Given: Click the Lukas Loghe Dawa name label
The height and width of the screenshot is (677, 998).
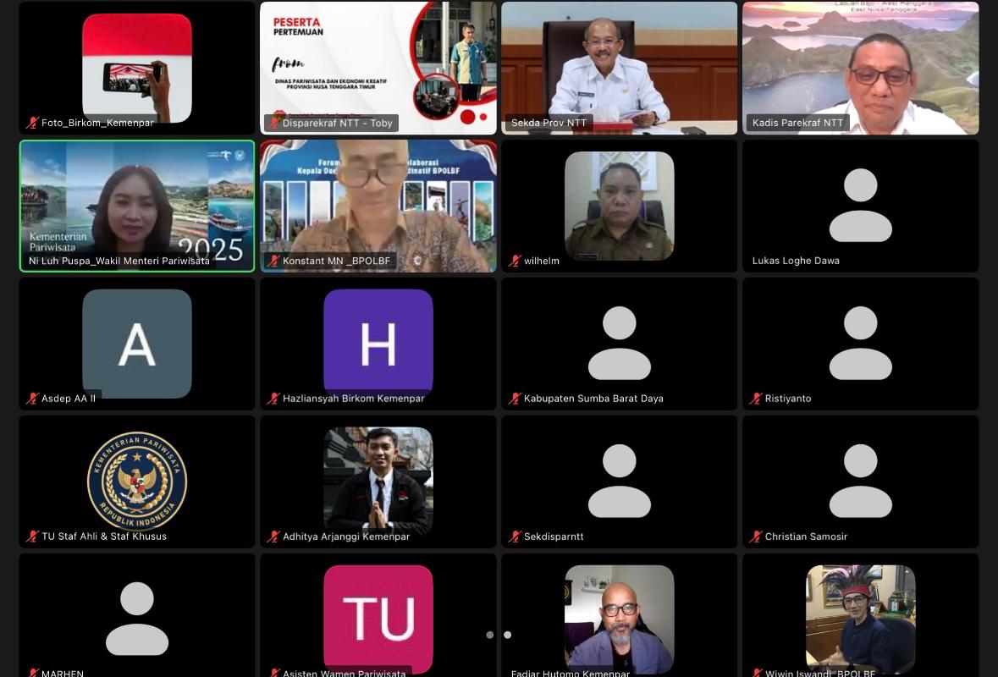Looking at the screenshot, I should (796, 261).
